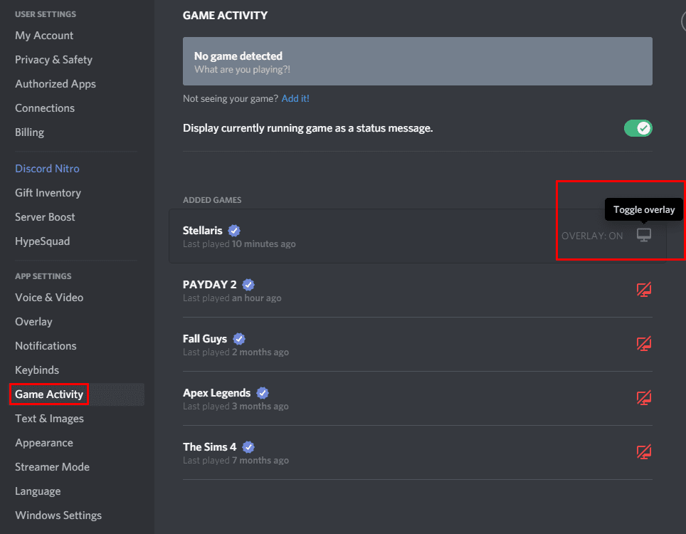Open Windows Settings in the sidebar
The width and height of the screenshot is (686, 534).
58,515
